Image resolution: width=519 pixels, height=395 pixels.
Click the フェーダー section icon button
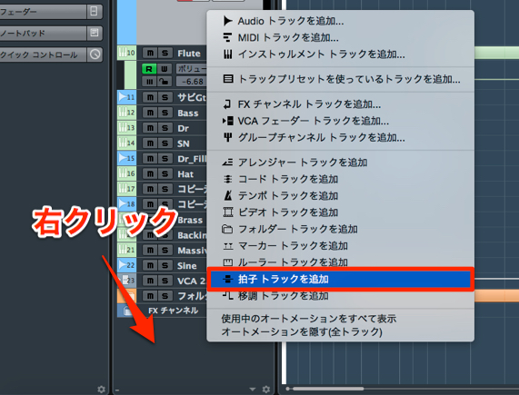(95, 12)
